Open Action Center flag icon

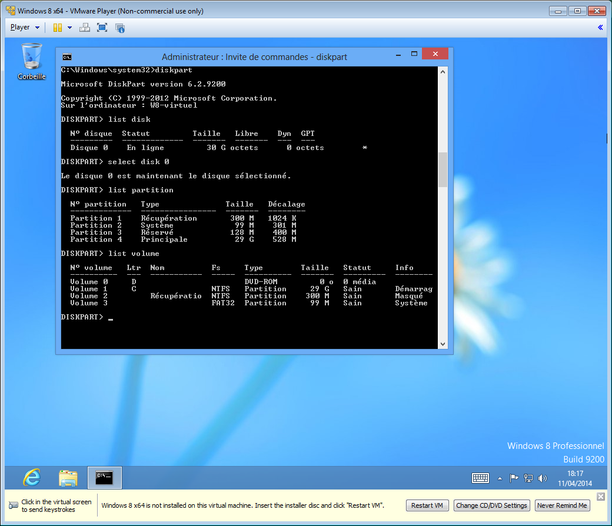pos(514,478)
